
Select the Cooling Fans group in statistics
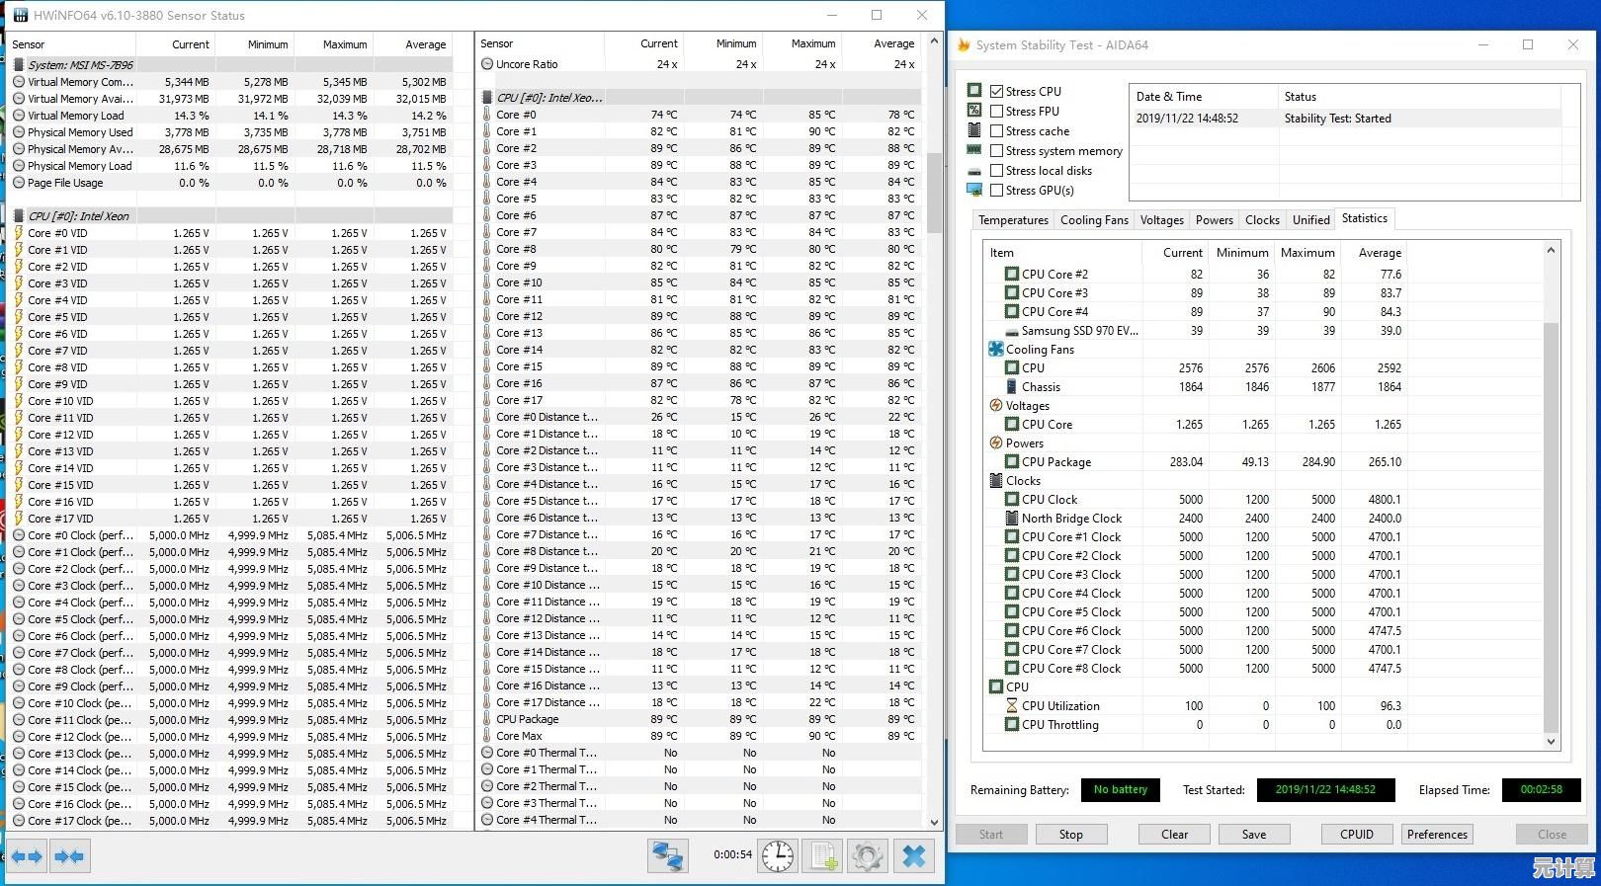coord(1040,350)
